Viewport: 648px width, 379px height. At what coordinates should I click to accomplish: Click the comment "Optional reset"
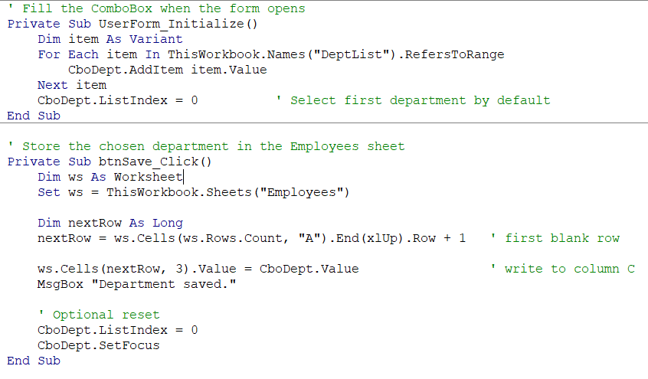[99, 315]
